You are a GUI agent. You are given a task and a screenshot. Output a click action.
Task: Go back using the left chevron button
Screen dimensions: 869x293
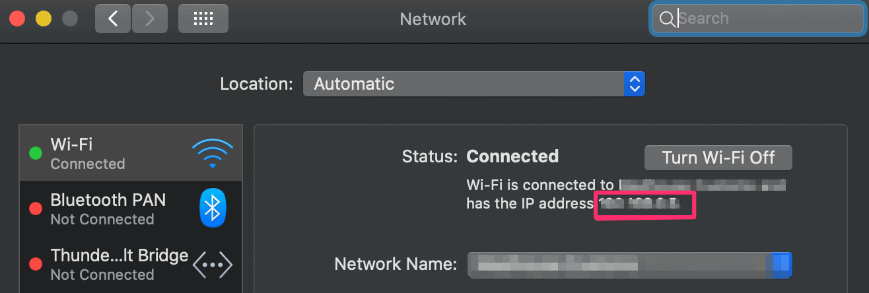[x=113, y=18]
